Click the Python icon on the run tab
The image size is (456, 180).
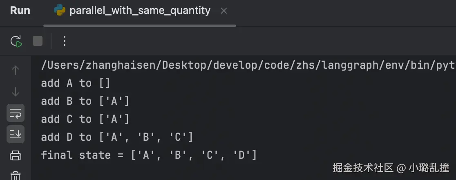(x=60, y=11)
